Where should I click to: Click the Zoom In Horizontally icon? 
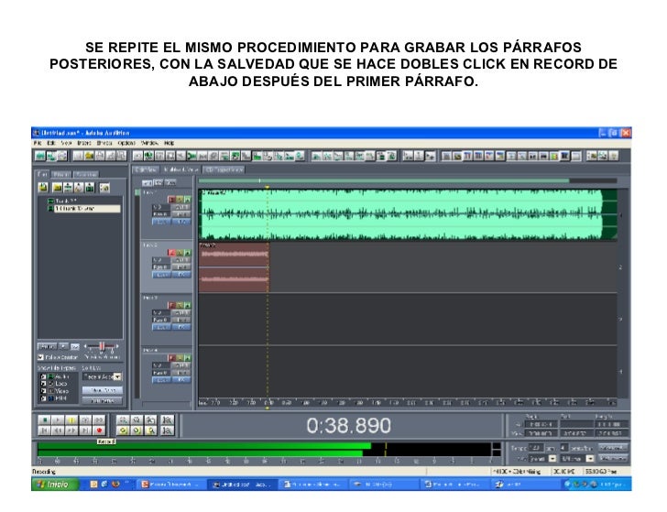click(x=123, y=420)
